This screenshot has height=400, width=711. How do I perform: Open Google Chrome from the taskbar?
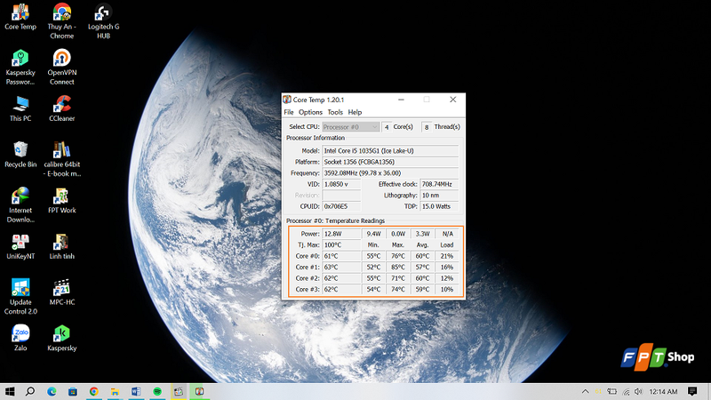click(x=94, y=391)
